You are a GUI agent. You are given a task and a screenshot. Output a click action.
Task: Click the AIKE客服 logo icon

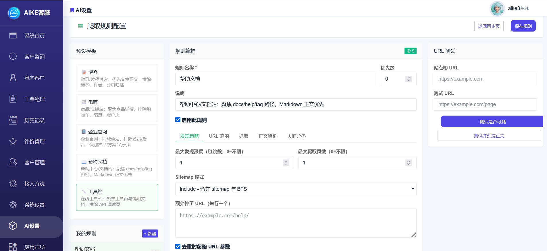pyautogui.click(x=14, y=13)
